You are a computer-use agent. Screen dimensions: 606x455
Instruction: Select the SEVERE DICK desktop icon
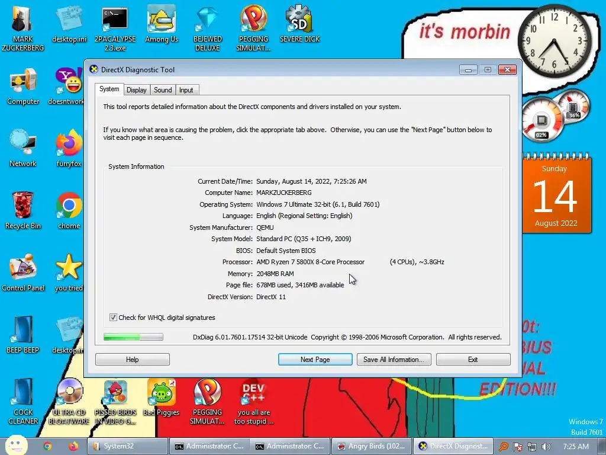[x=299, y=24]
